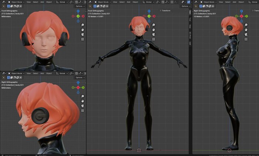
Task: Choose set-new selection mode in top-left viewport
Action: point(9,6)
